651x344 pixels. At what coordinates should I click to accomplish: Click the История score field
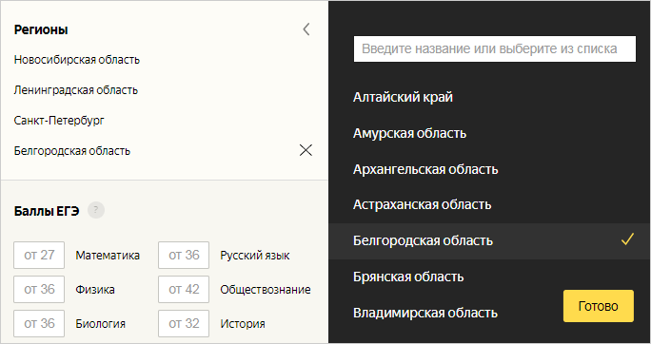click(x=184, y=323)
